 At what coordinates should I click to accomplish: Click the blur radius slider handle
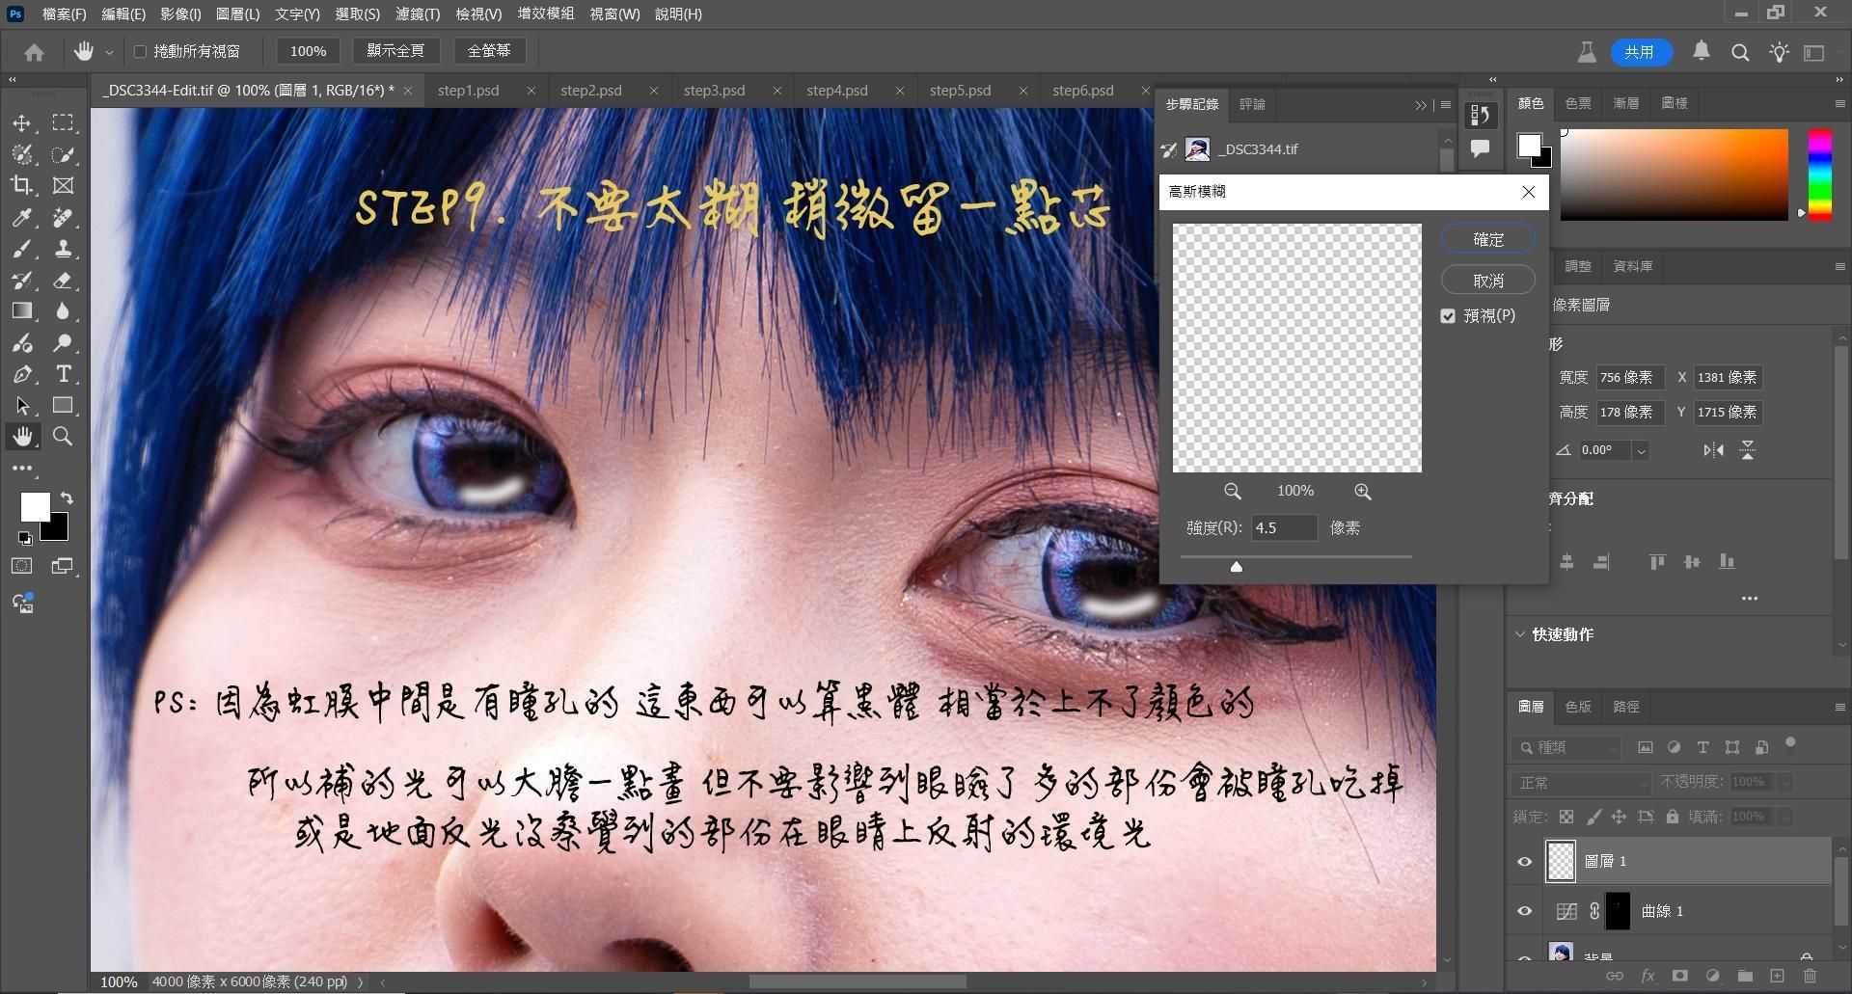click(1237, 567)
